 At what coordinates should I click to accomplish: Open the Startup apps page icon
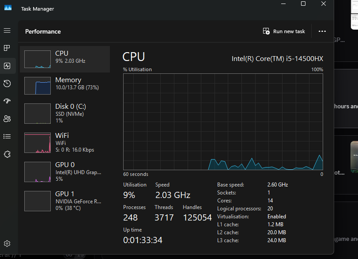[x=7, y=101]
